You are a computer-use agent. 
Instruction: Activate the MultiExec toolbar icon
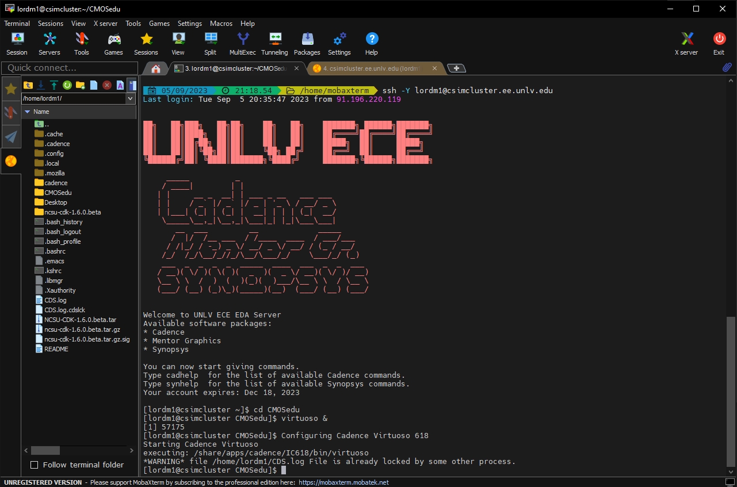click(x=243, y=44)
